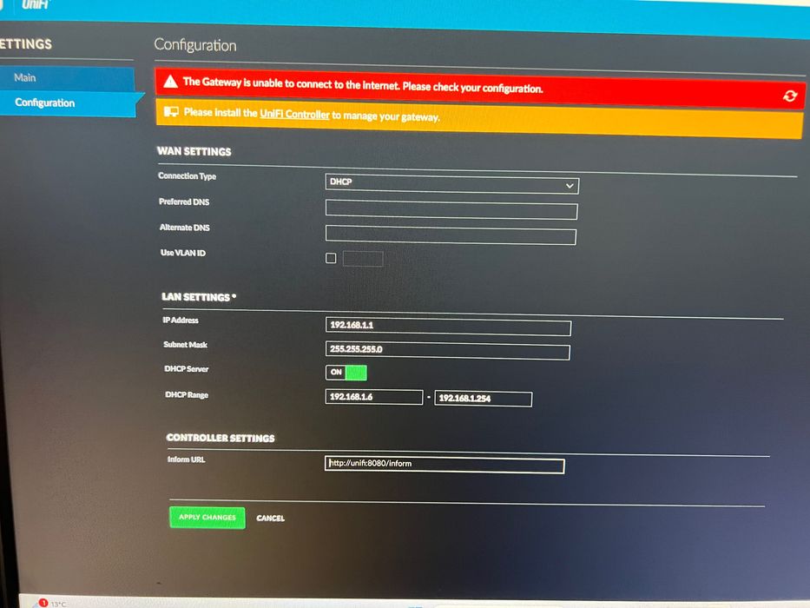Click the 'CONTROLLER SETTINGS' section heading

[221, 438]
